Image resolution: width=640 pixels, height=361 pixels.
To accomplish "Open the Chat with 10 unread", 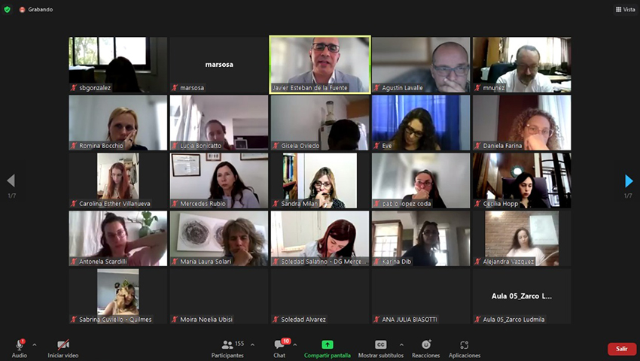I will (x=279, y=344).
